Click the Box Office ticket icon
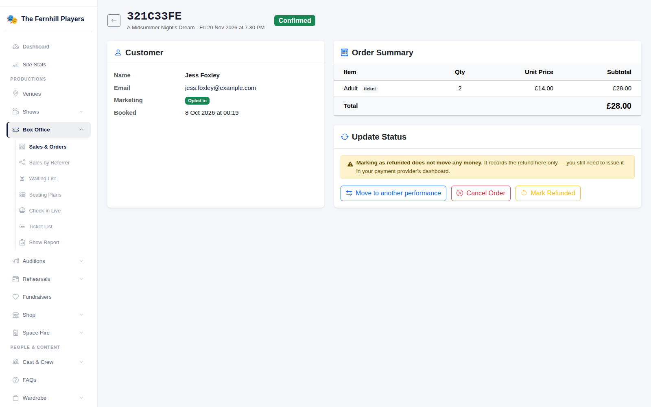651x407 pixels. 16,130
